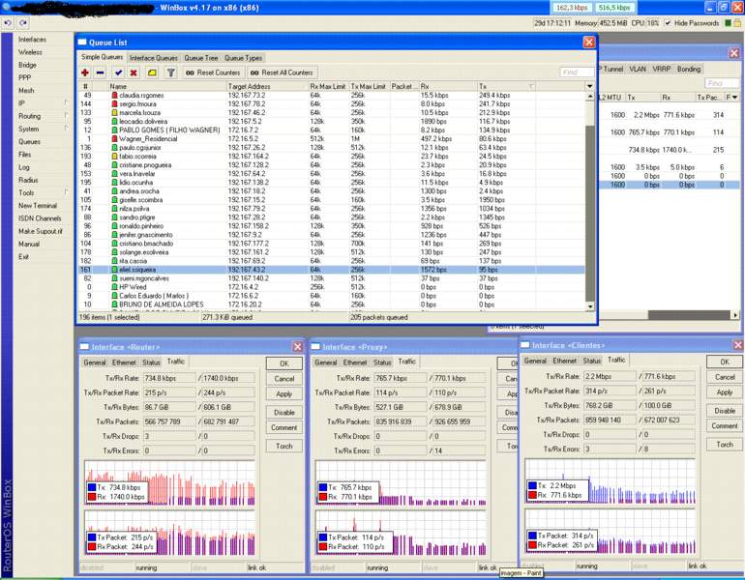Expand the Routing submenu
Screen dimensions: 745x580
click(x=29, y=116)
